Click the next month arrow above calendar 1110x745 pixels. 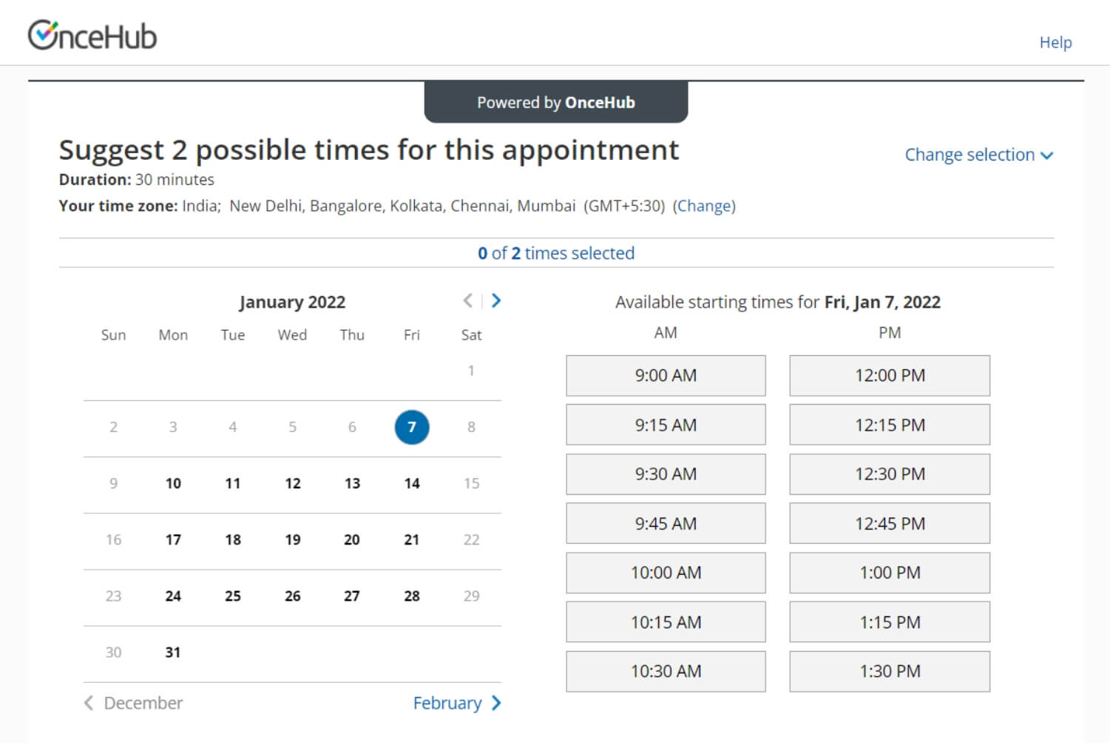coord(495,301)
